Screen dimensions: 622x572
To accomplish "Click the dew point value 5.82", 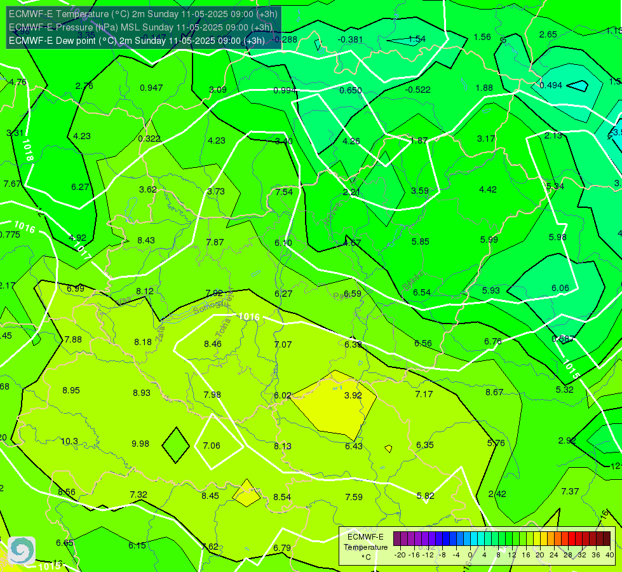I will pyautogui.click(x=425, y=496).
